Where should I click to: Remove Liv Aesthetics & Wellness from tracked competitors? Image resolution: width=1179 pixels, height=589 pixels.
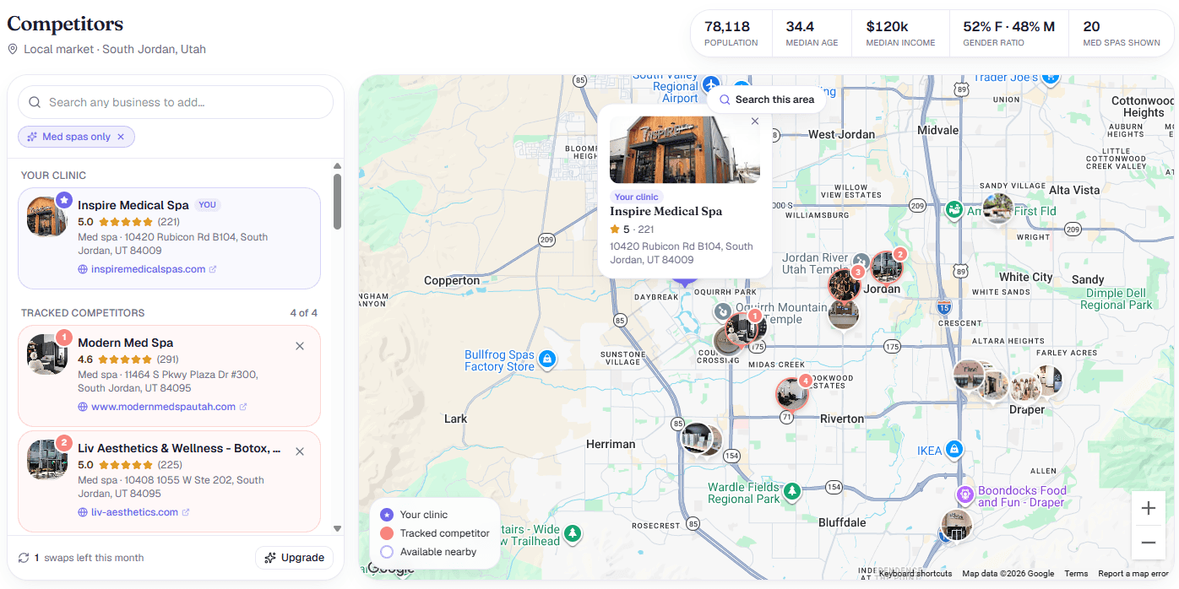click(x=300, y=451)
